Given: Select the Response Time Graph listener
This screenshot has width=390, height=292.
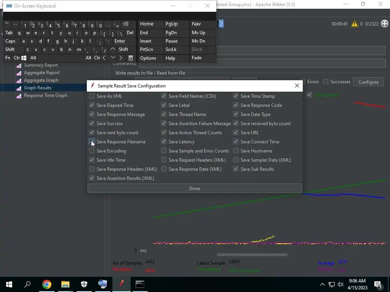Looking at the screenshot, I should [x=46, y=95].
